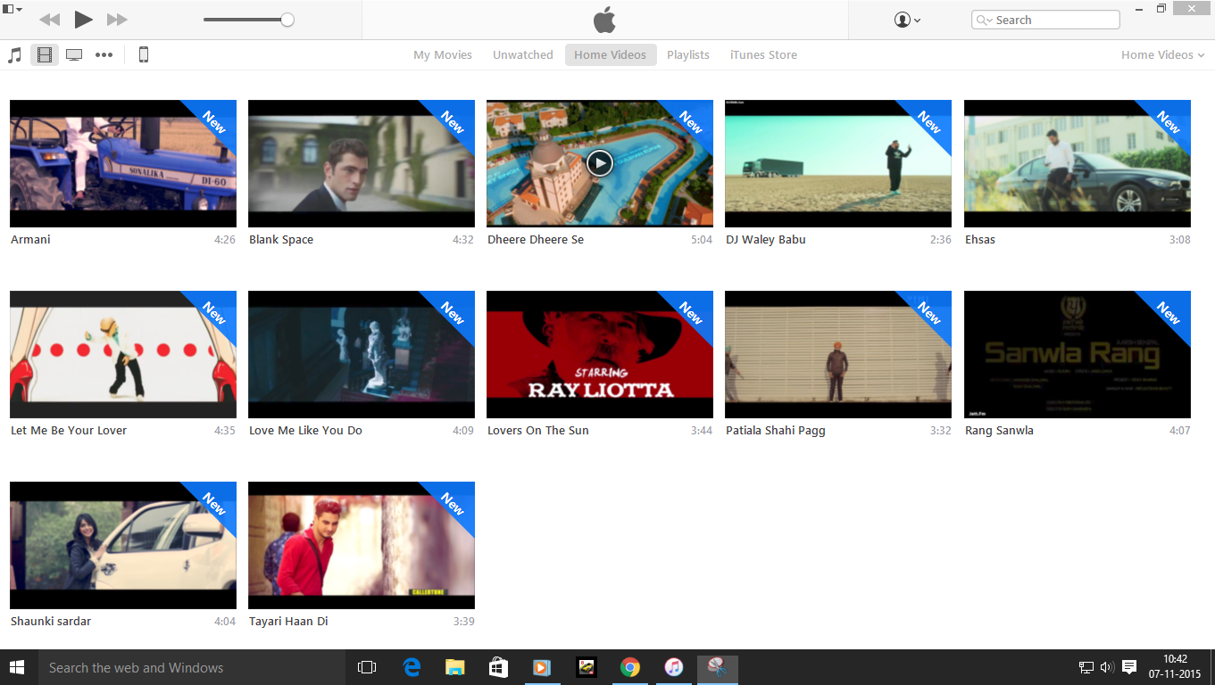
Task: Adjust the volume slider knob
Action: click(287, 20)
